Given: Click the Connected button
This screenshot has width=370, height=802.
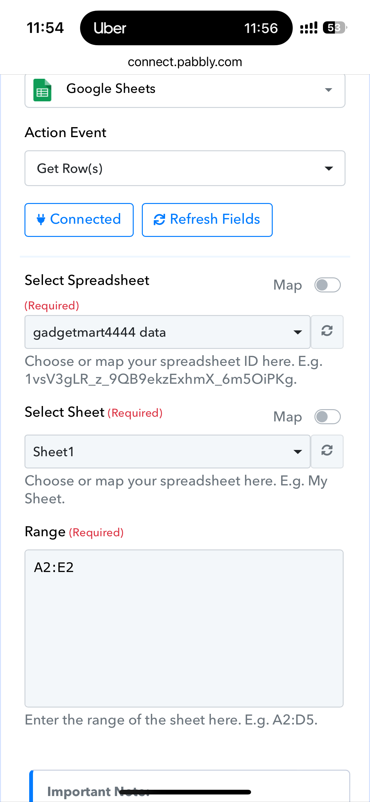Looking at the screenshot, I should [x=79, y=220].
